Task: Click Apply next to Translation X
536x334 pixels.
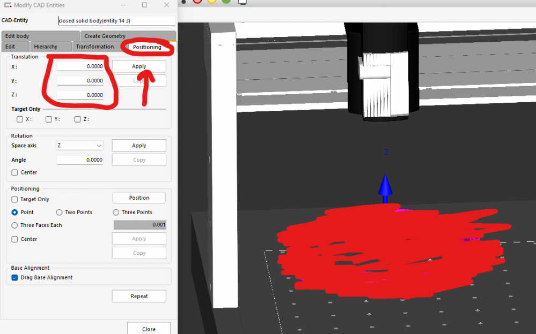Action: 139,66
